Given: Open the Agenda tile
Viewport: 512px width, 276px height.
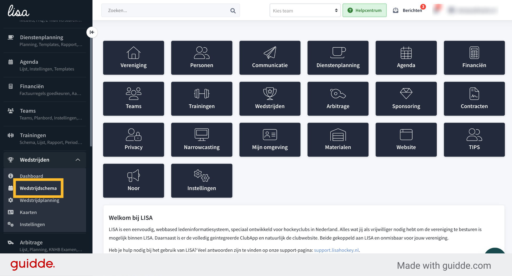Looking at the screenshot, I should [x=406, y=57].
